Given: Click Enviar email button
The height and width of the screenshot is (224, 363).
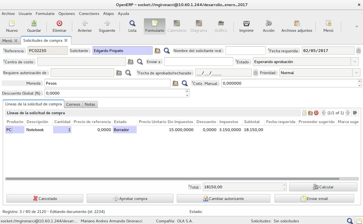Looking at the screenshot, I should tap(314, 199).
